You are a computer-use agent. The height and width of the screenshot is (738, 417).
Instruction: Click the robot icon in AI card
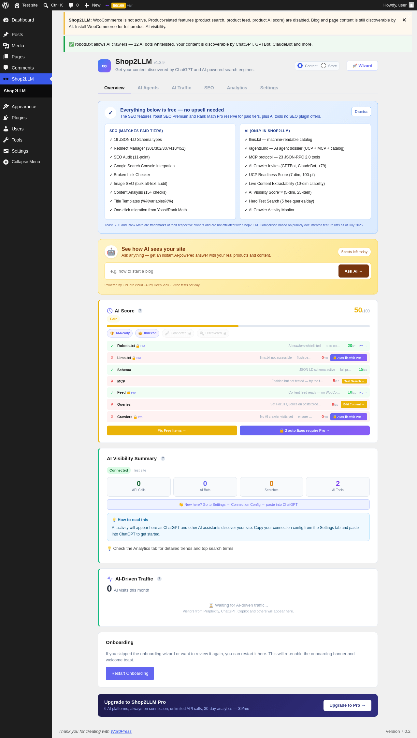click(111, 252)
